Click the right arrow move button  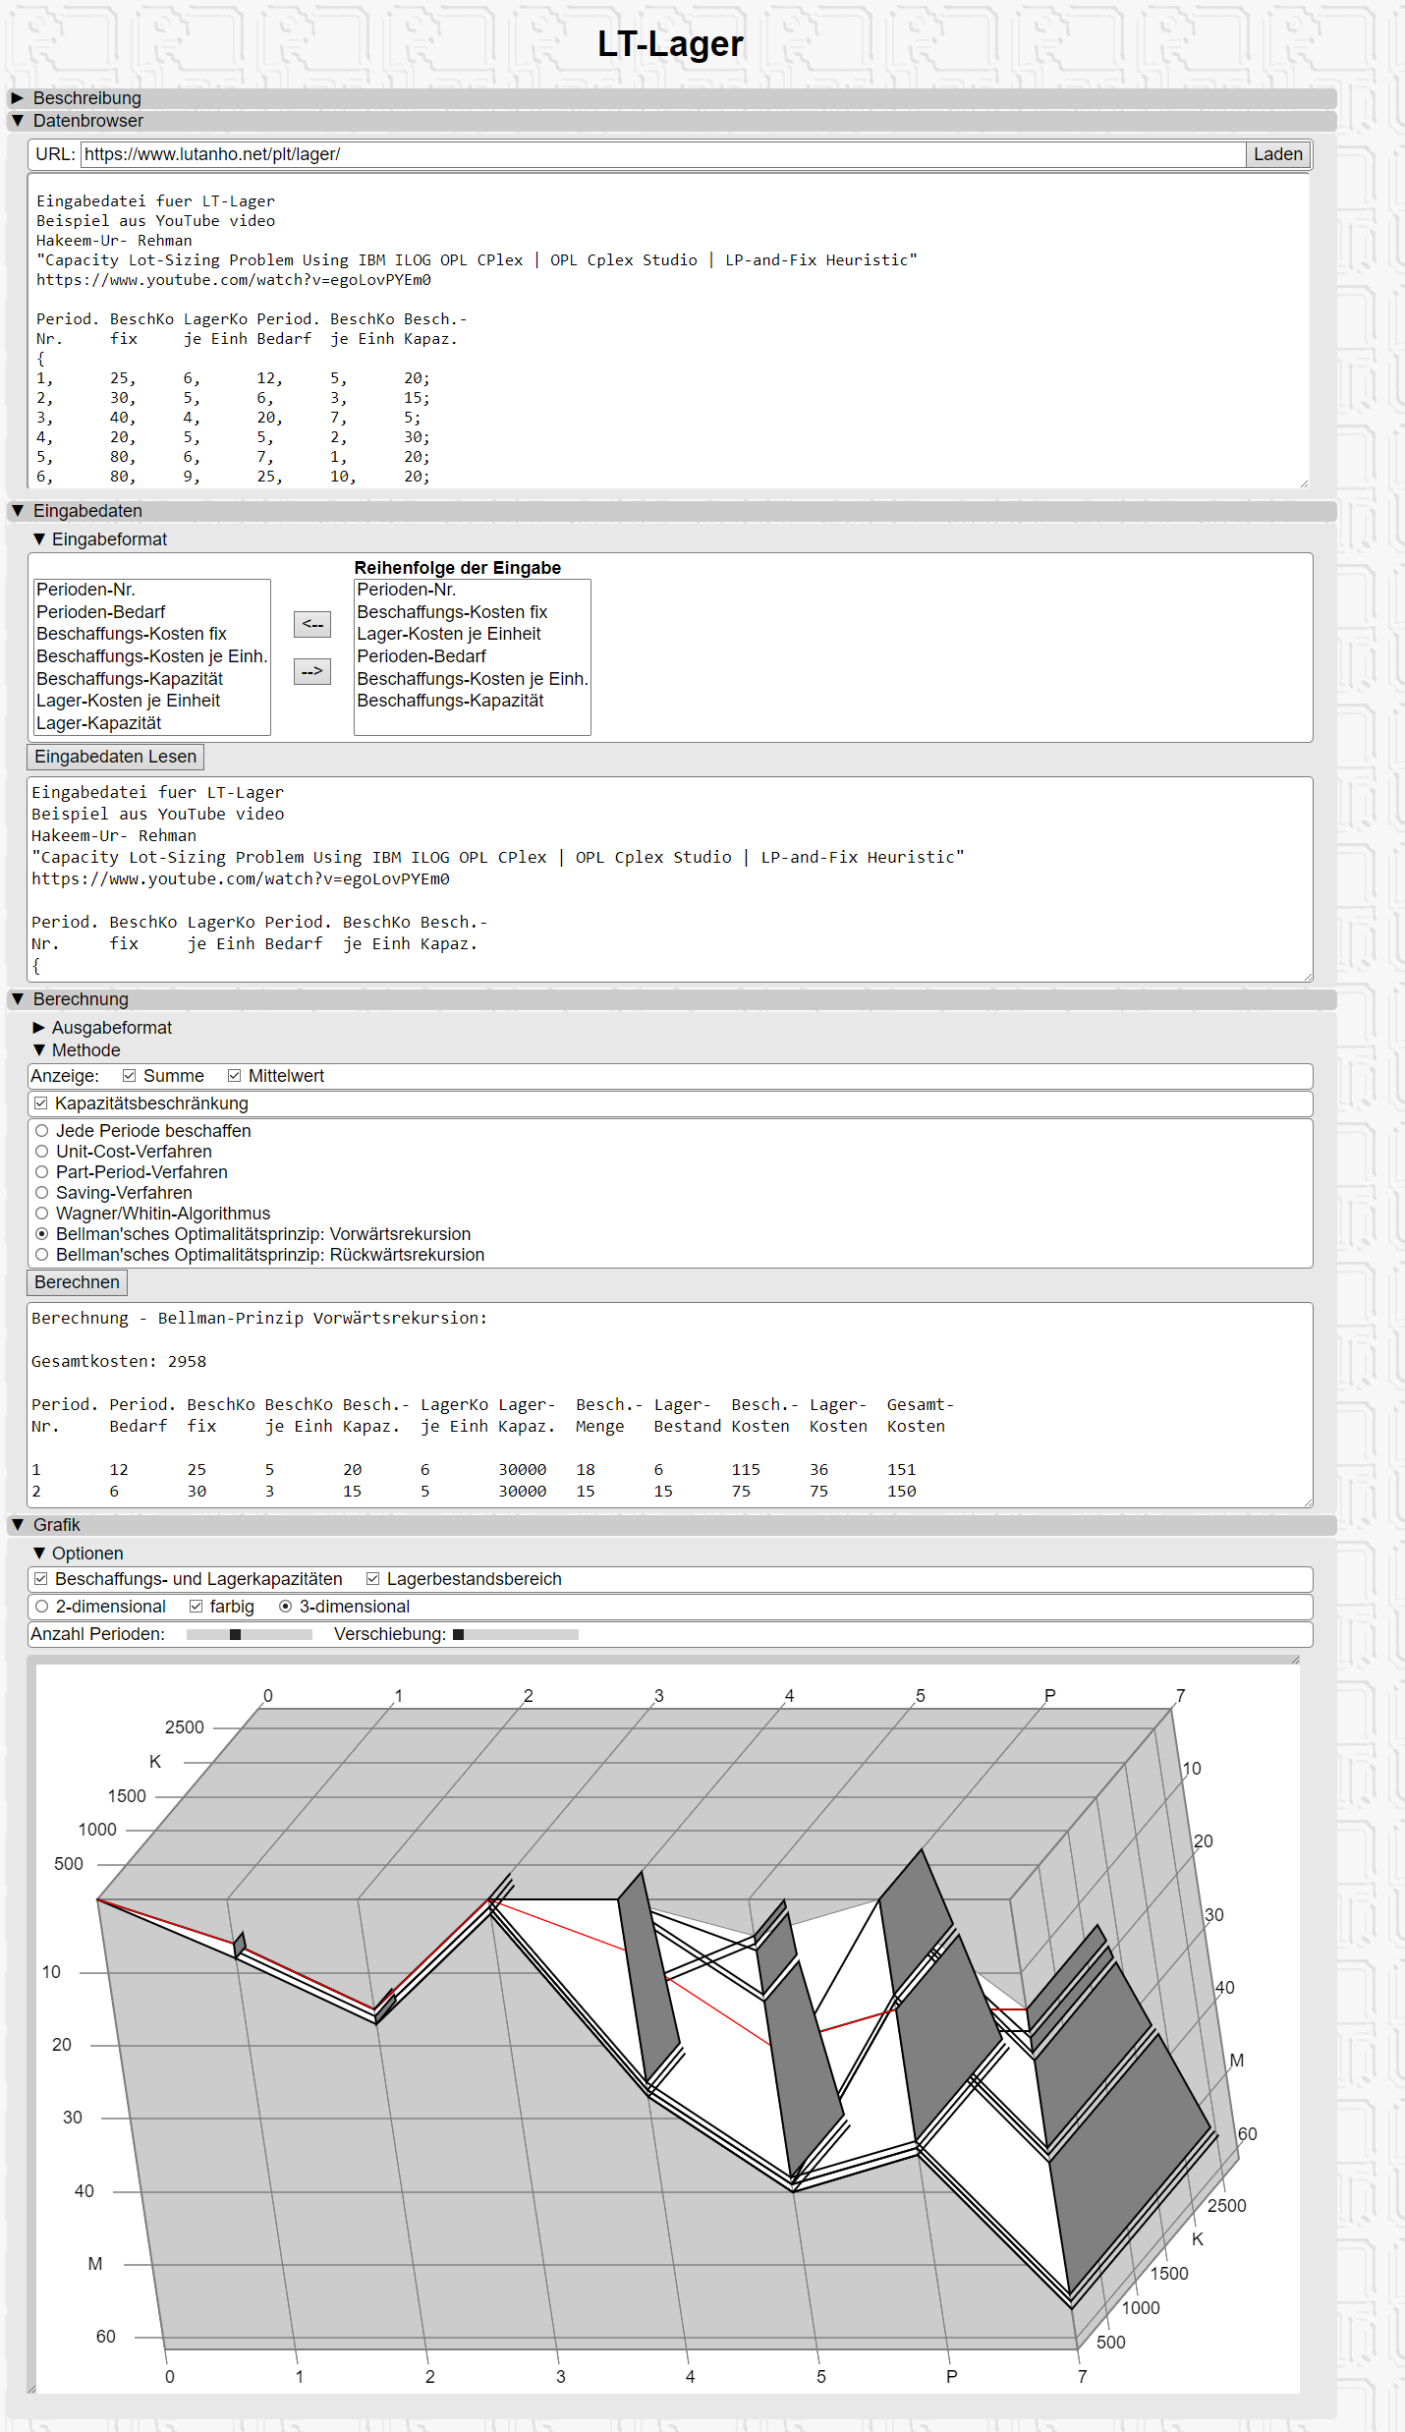coord(311,671)
